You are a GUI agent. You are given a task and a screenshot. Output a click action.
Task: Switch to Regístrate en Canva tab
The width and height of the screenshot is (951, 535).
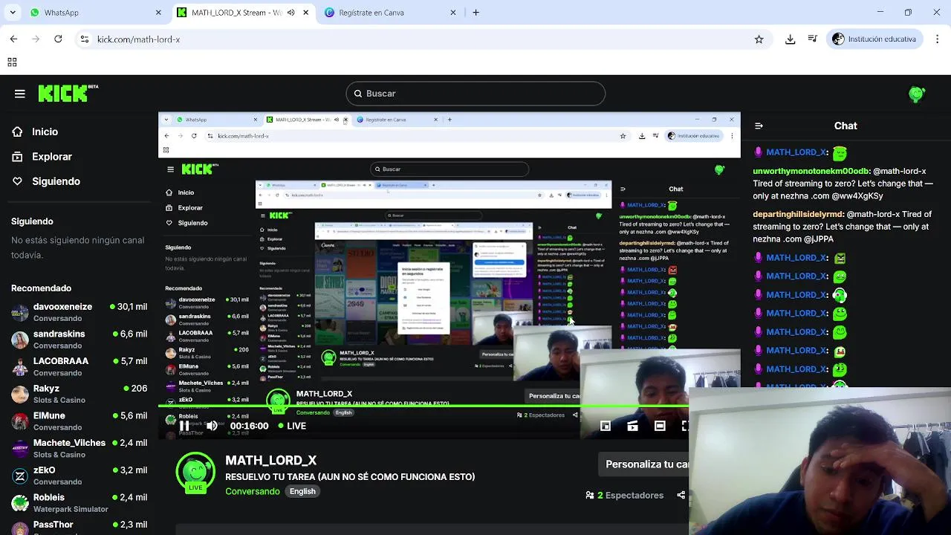[391, 13]
